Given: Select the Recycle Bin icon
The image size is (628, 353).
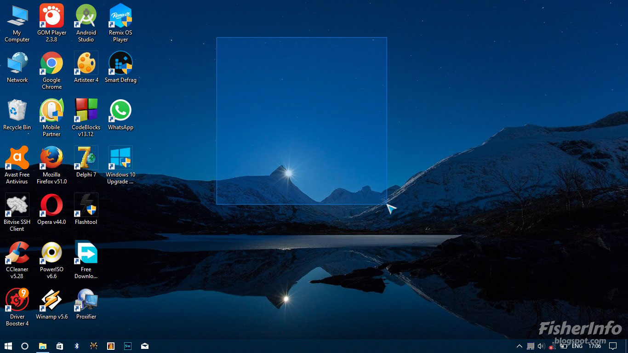Looking at the screenshot, I should 17,114.
